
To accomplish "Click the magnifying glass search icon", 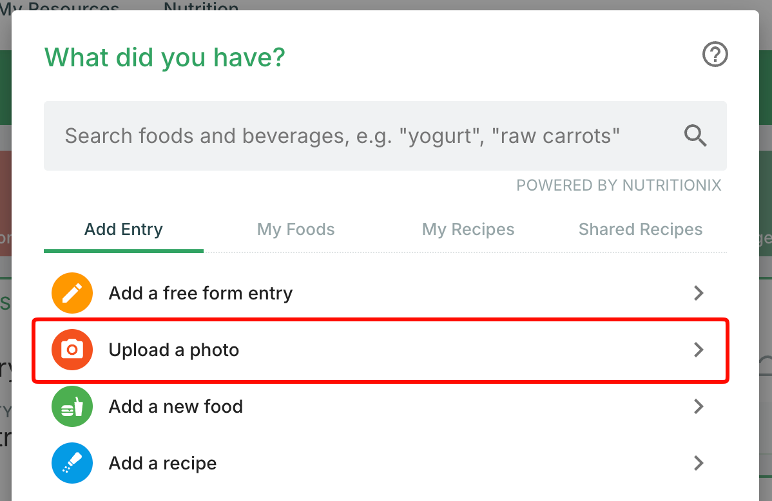I will tap(695, 135).
